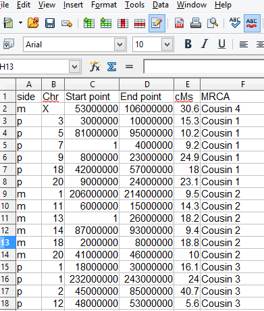Click the New spreadsheet icon
This screenshot has width=264, height=311.
8,23
